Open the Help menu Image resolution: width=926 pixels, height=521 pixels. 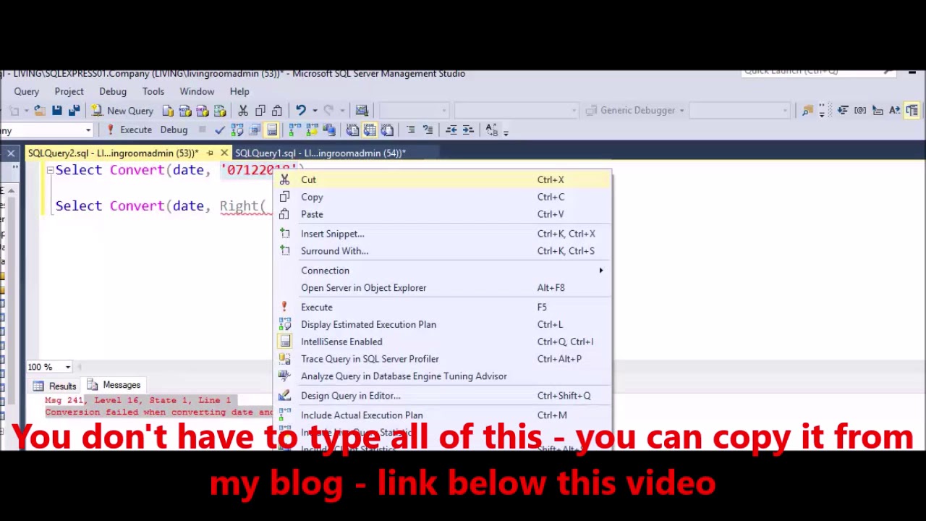[x=239, y=92]
